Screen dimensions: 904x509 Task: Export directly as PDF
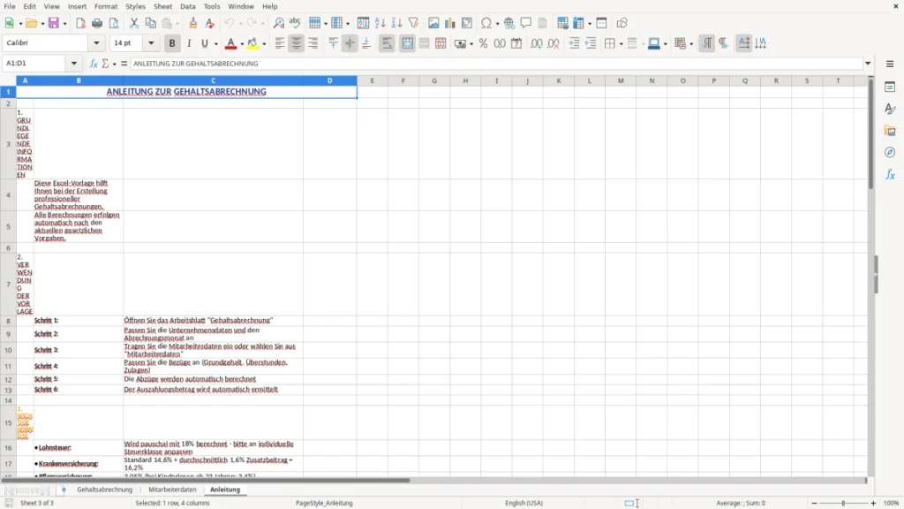pos(80,23)
